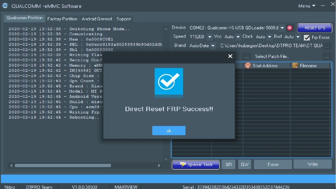Expand the Device COM port dropdown

(x=282, y=28)
